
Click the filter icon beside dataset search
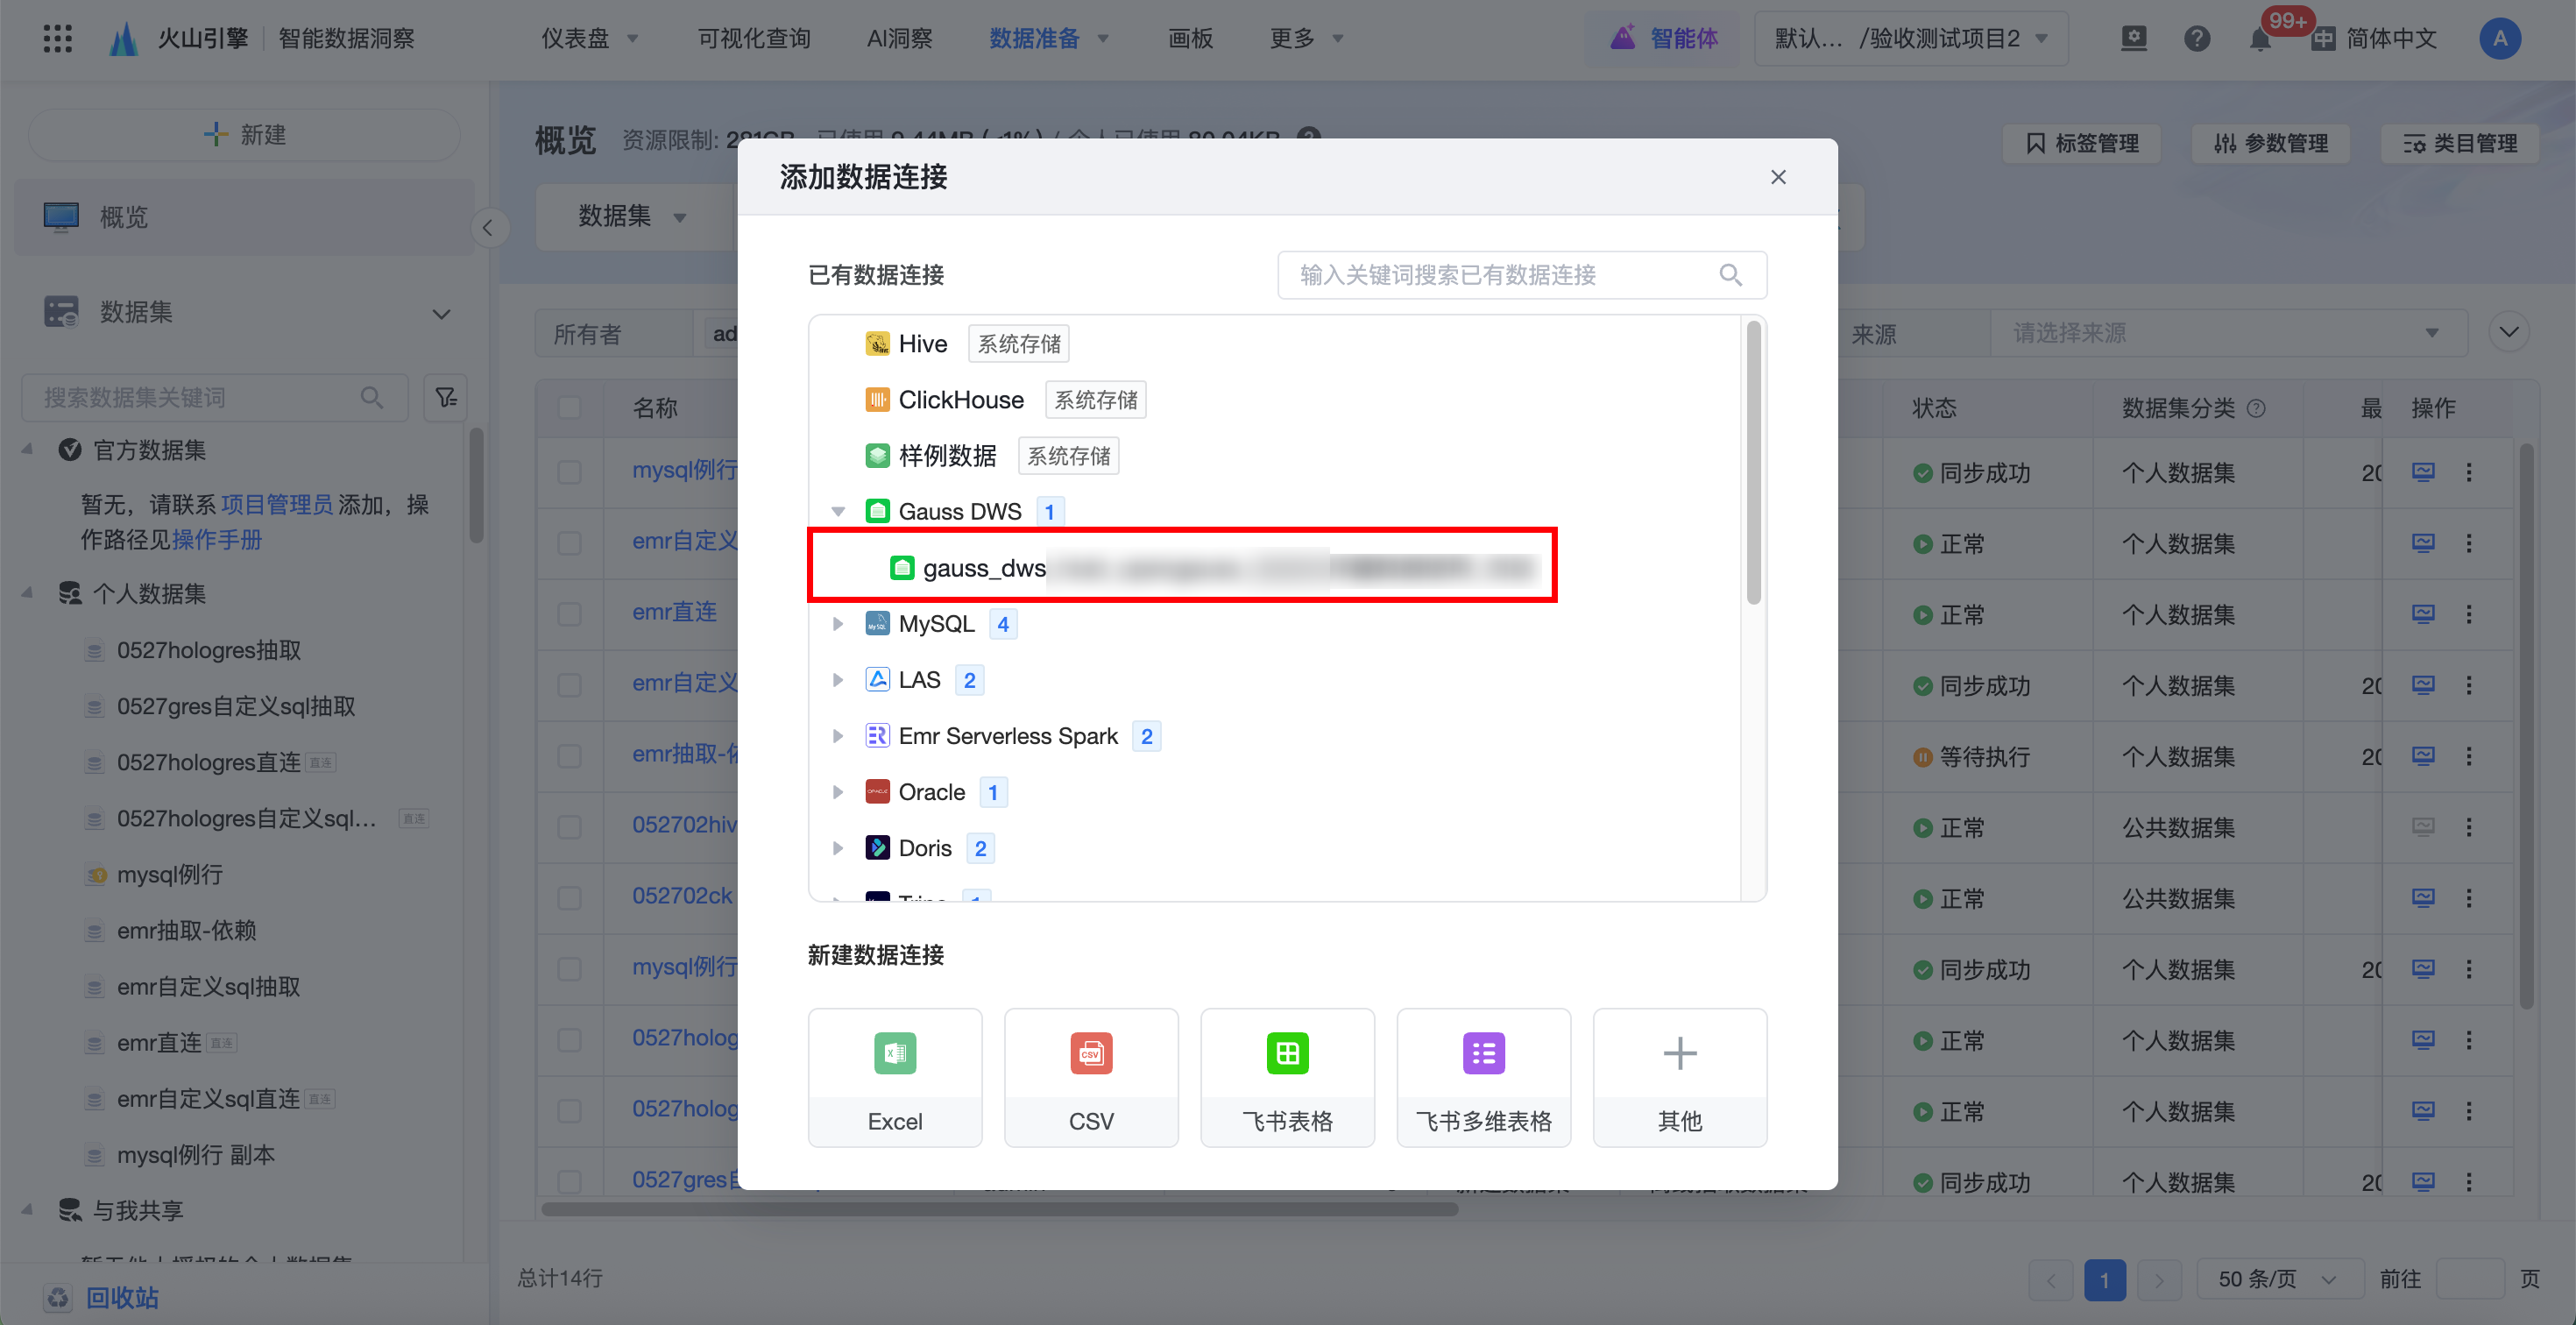point(445,398)
